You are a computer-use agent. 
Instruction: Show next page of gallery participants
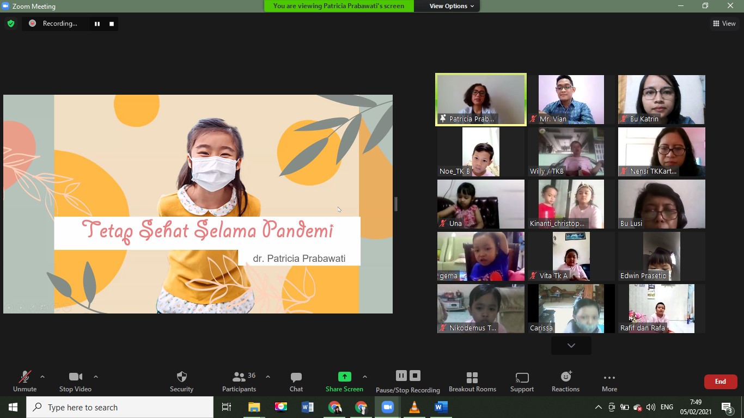[x=571, y=346]
